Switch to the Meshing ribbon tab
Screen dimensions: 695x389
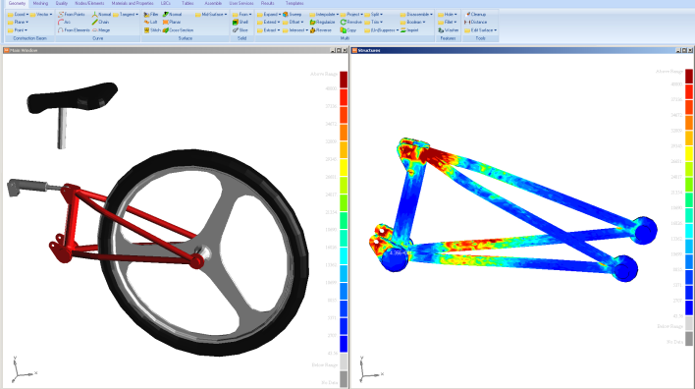pyautogui.click(x=40, y=3)
